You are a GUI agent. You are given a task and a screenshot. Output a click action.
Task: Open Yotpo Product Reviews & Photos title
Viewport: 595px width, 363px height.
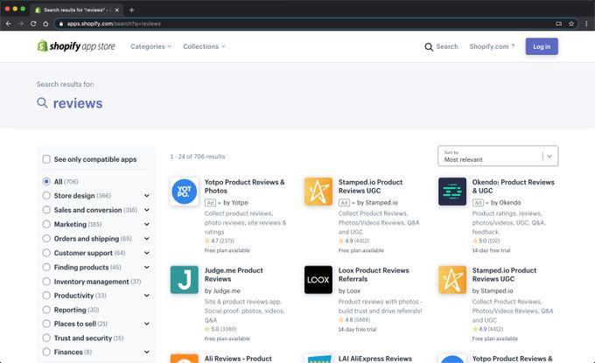point(244,186)
